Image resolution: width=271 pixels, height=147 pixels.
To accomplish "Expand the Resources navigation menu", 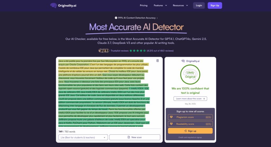I will coord(180,5).
